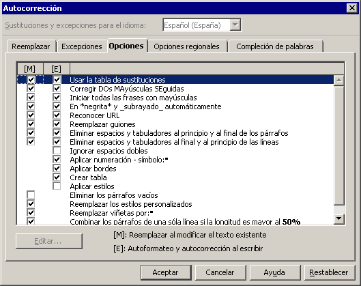Click Aceptar to confirm settings

point(166,272)
